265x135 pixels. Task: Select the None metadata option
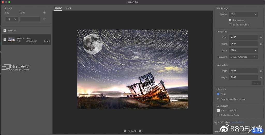[218, 94]
